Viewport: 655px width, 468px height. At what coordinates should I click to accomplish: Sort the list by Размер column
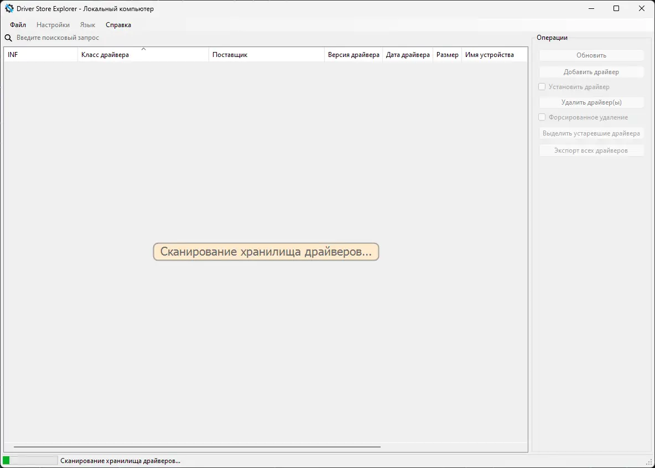(447, 54)
